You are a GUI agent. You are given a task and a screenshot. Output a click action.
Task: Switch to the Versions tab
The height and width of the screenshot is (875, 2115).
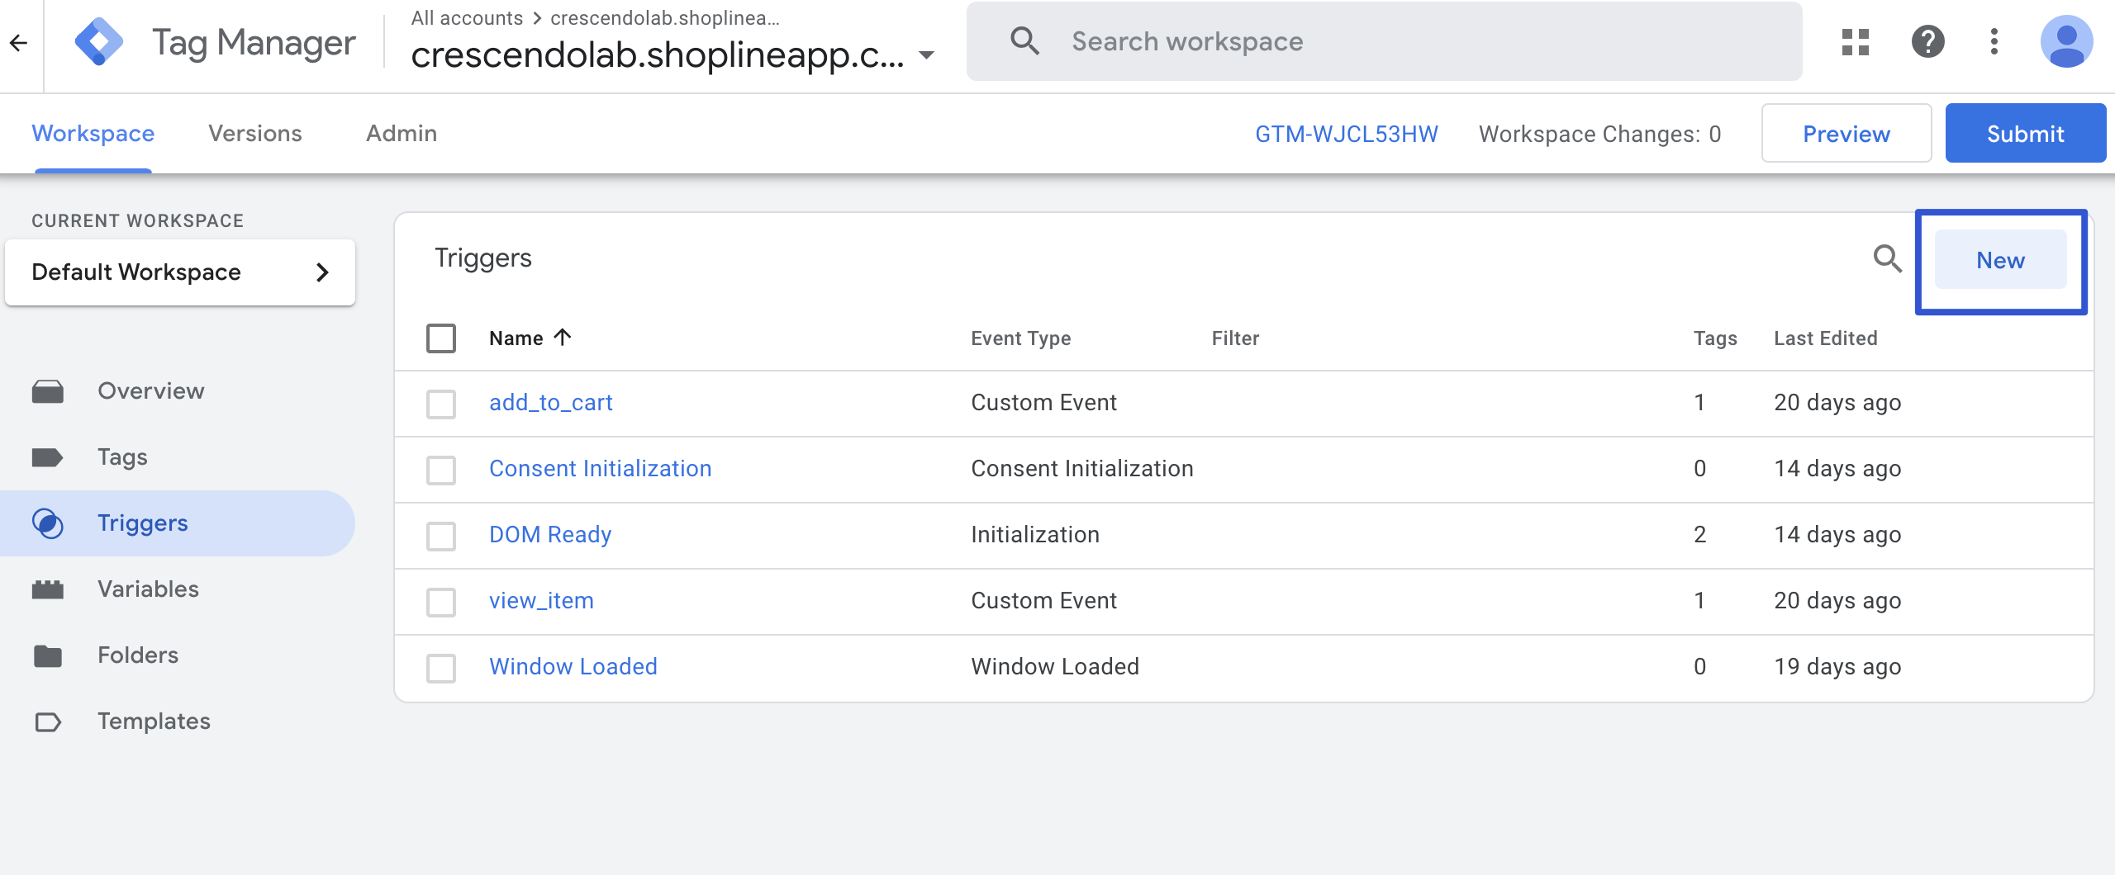pyautogui.click(x=254, y=134)
